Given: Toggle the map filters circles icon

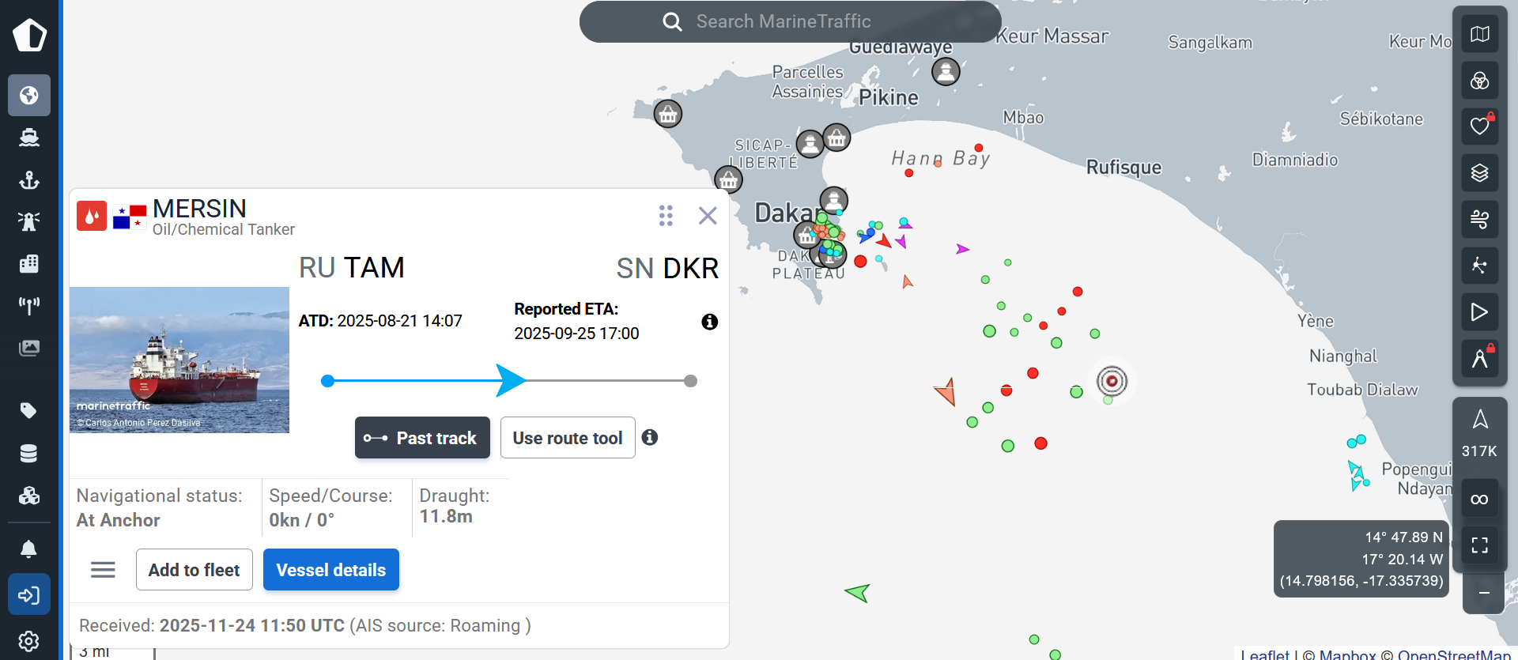Looking at the screenshot, I should click(1479, 81).
